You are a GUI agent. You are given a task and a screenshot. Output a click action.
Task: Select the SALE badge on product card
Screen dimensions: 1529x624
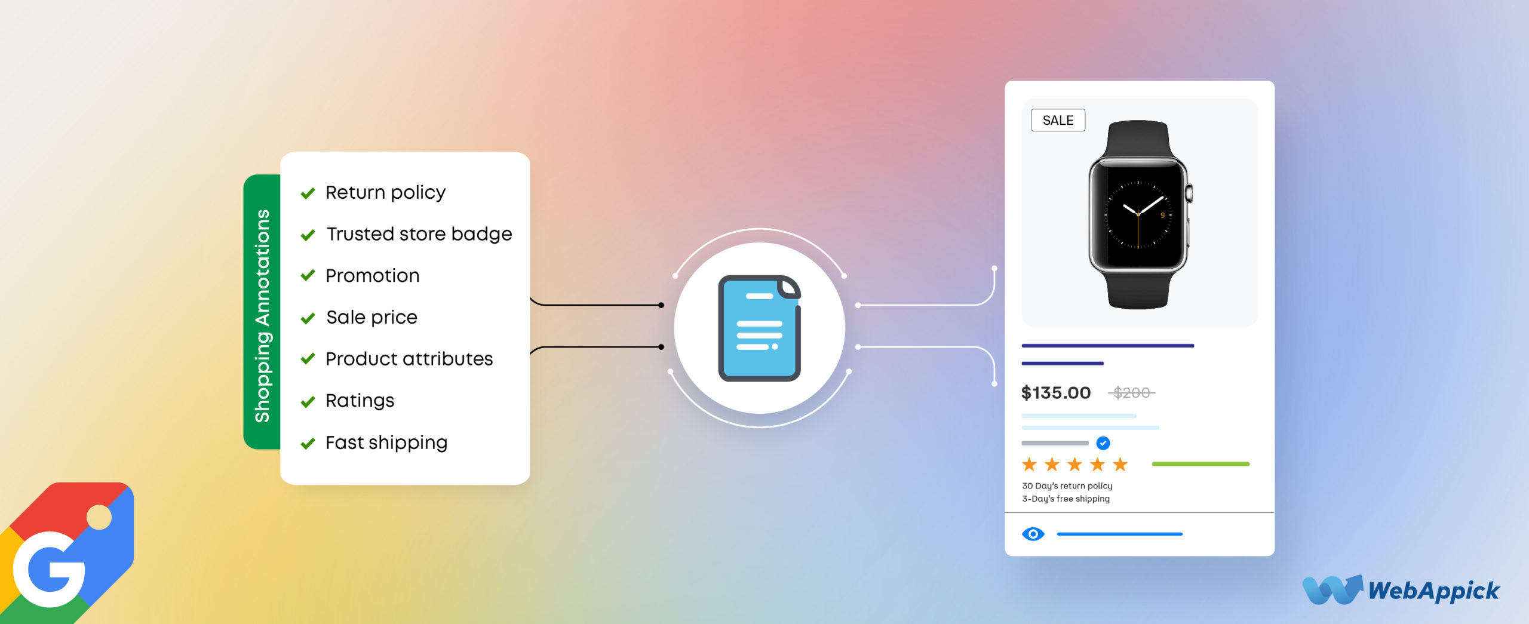point(1058,120)
